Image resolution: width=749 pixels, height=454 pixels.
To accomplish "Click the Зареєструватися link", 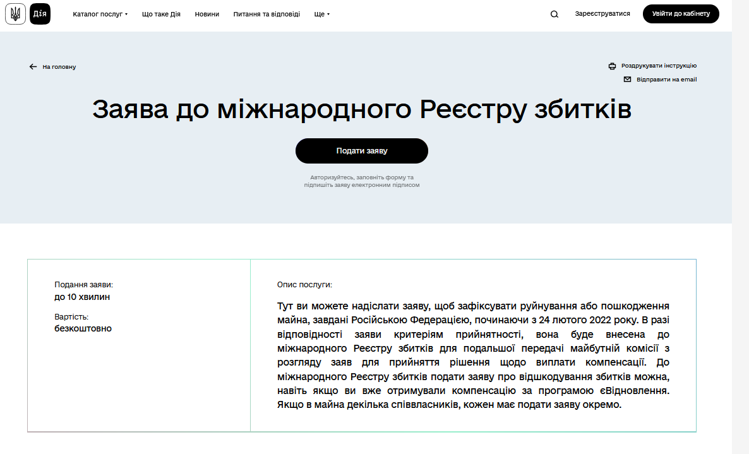I will [602, 14].
